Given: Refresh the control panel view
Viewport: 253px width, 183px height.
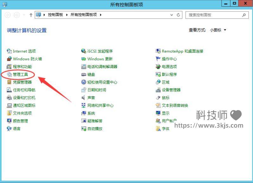Looking at the screenshot, I should pyautogui.click(x=178, y=15).
